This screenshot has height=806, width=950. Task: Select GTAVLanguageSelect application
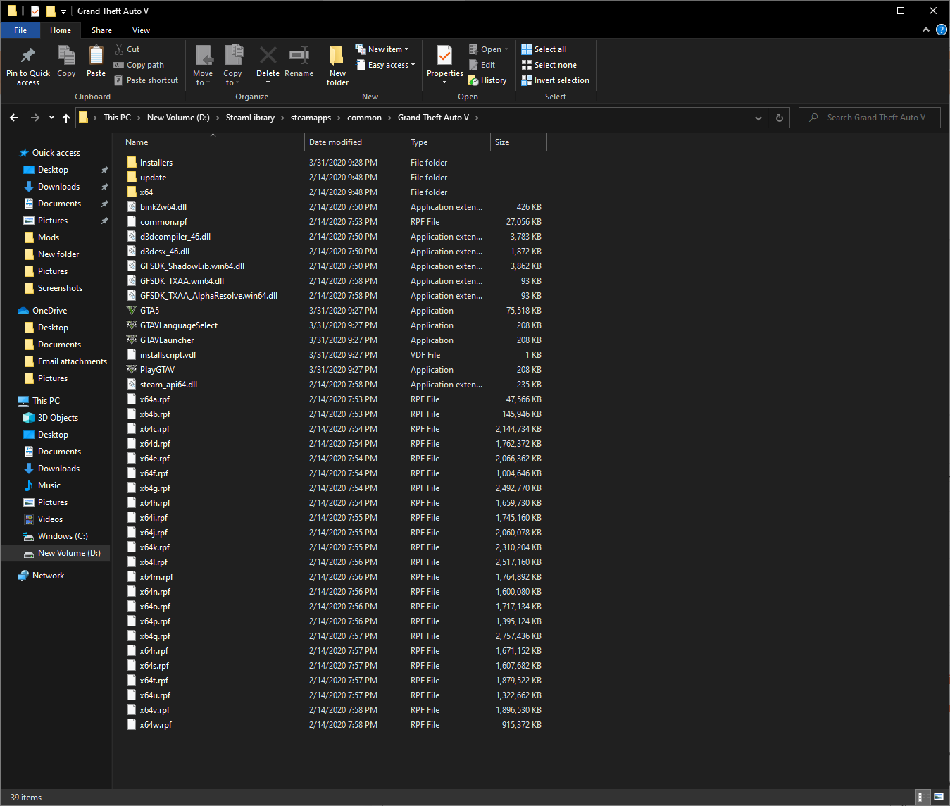pyautogui.click(x=179, y=325)
